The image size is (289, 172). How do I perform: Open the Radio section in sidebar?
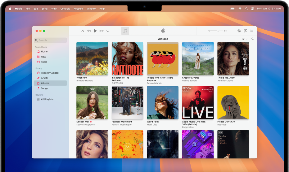pos(44,62)
